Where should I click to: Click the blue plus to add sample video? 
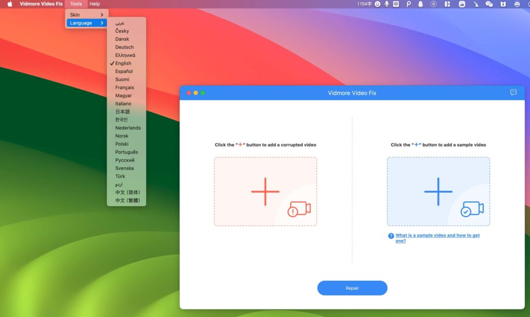coord(438,191)
